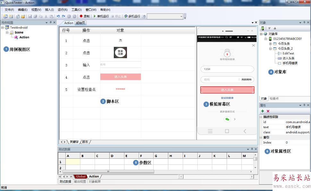Click cell A1 in test data grid

(73, 162)
